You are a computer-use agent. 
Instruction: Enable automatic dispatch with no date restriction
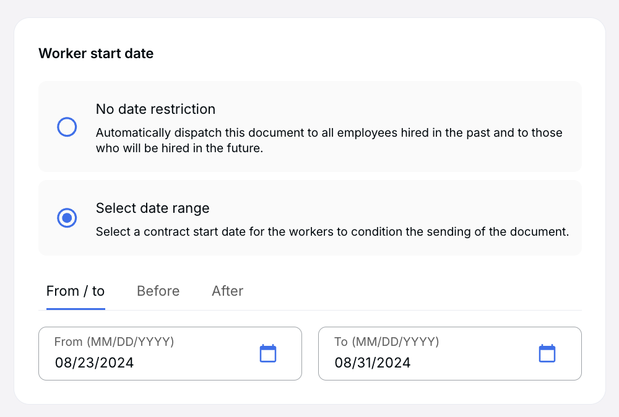pos(67,127)
